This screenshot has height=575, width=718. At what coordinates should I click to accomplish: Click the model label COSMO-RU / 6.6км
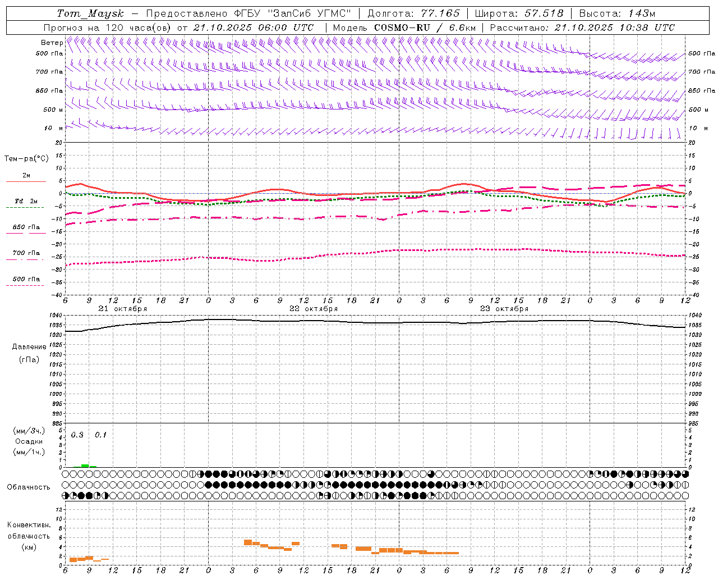[x=425, y=28]
